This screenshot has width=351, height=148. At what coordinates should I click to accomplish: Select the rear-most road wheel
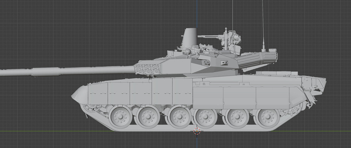click(x=267, y=118)
